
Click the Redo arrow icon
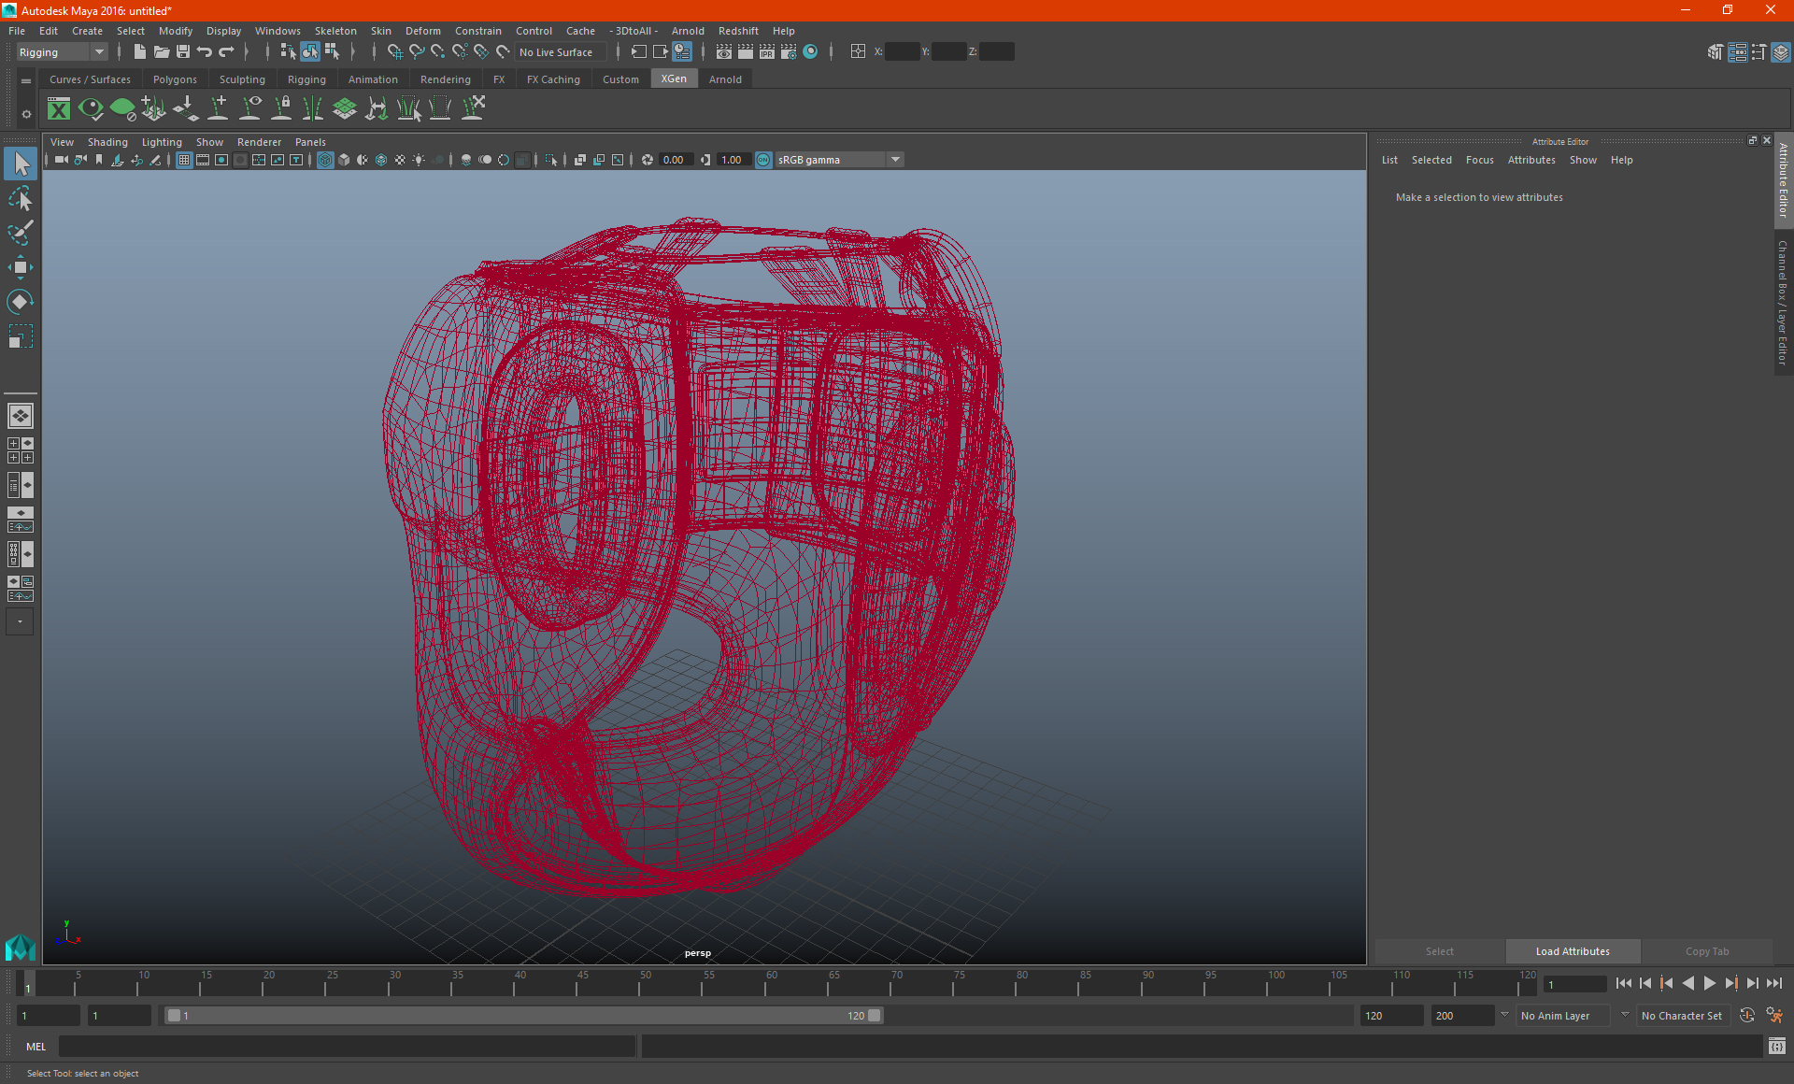pos(226,52)
